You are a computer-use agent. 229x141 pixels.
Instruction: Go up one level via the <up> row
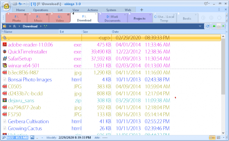click(111, 38)
